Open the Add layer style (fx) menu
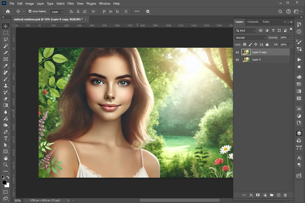This screenshot has width=305, height=203. 251,195
